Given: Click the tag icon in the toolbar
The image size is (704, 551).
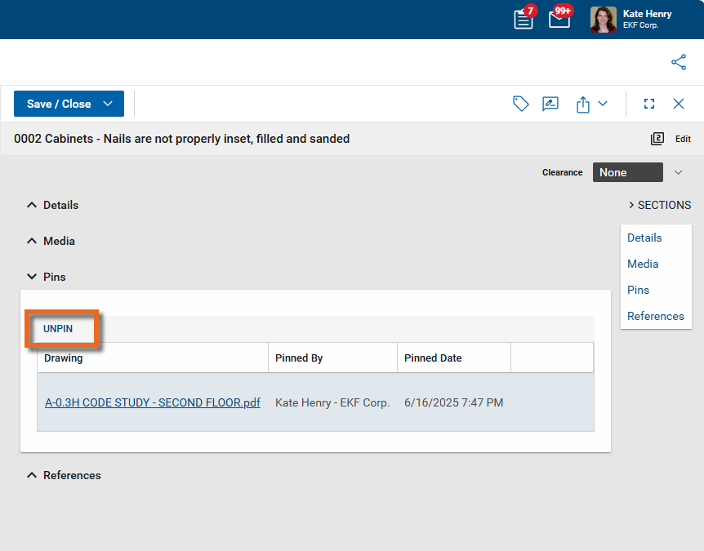Looking at the screenshot, I should click(x=520, y=104).
